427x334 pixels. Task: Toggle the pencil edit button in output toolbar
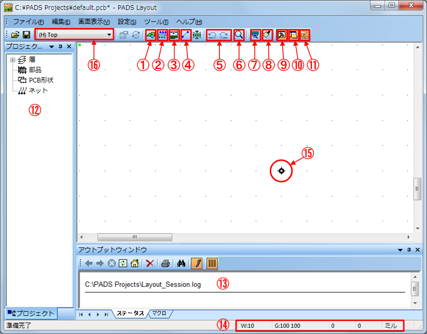197,263
